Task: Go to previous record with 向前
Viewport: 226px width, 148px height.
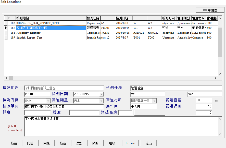Action: (x=30, y=143)
